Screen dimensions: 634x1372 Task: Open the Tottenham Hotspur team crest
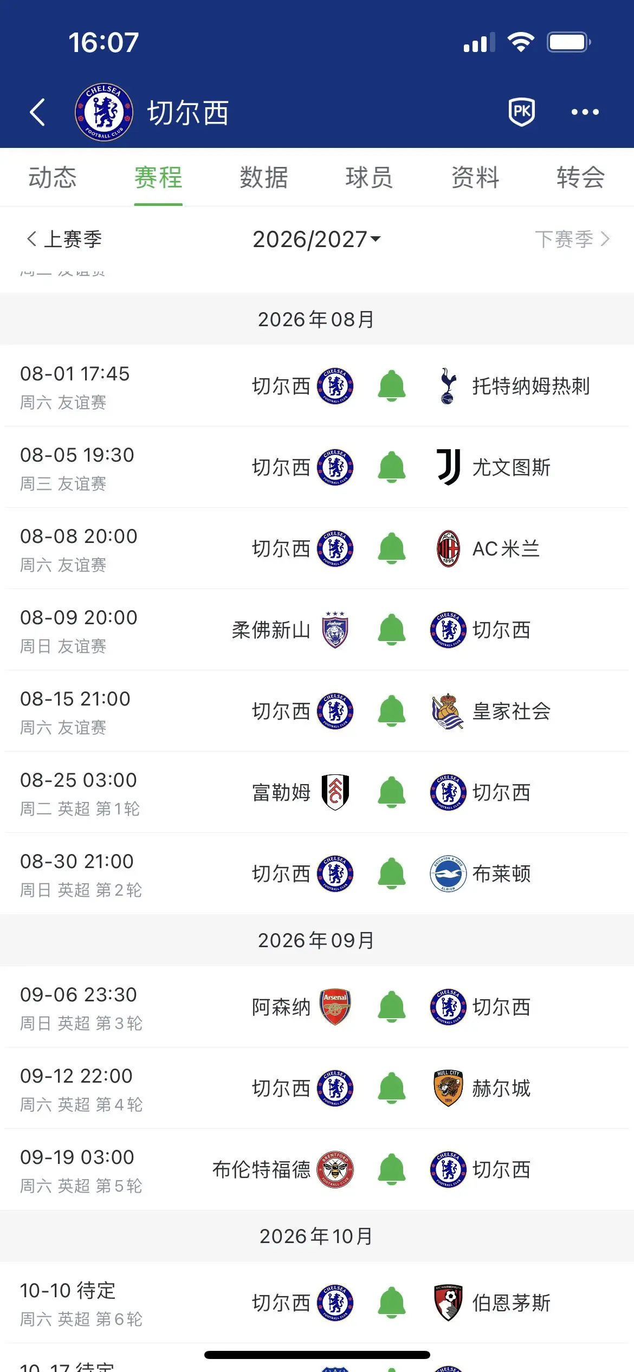pos(448,386)
